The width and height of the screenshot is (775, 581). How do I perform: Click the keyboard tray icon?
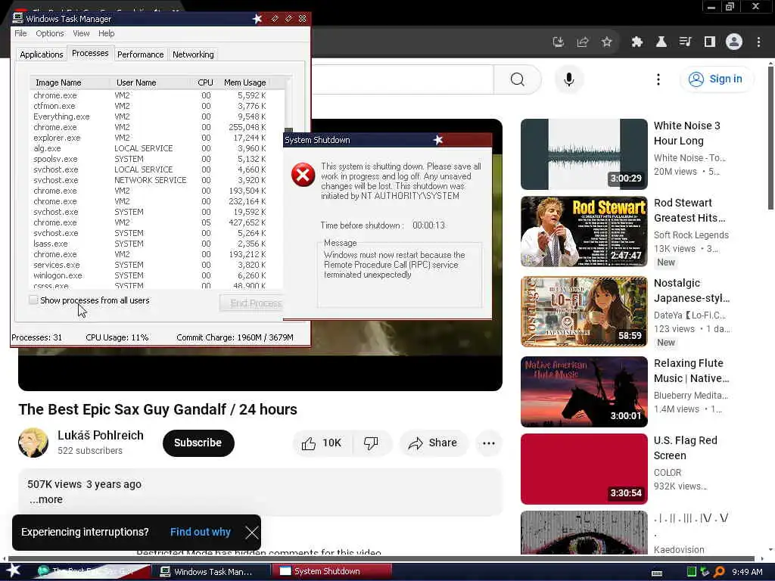pyautogui.click(x=657, y=573)
